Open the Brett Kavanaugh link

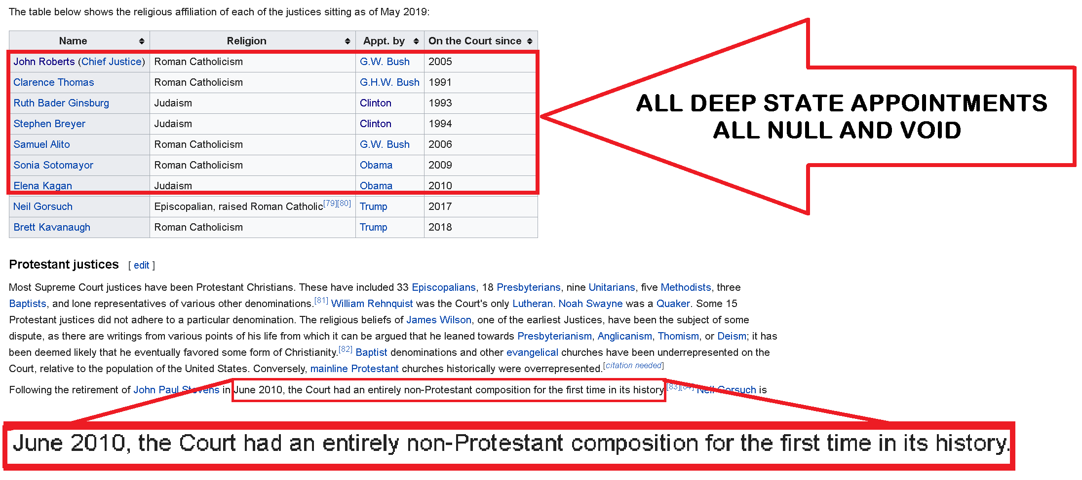(x=52, y=227)
